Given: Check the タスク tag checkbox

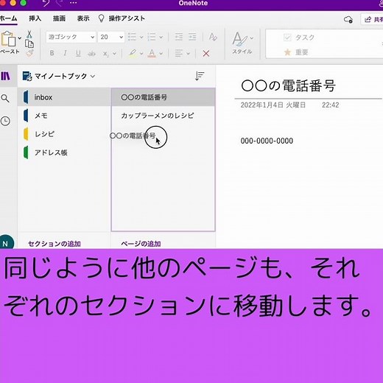Looking at the screenshot, I should coord(287,38).
